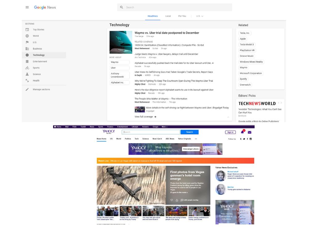Switch to the Local tab
Image resolution: width=316 pixels, height=237 pixels.
[x=168, y=16]
